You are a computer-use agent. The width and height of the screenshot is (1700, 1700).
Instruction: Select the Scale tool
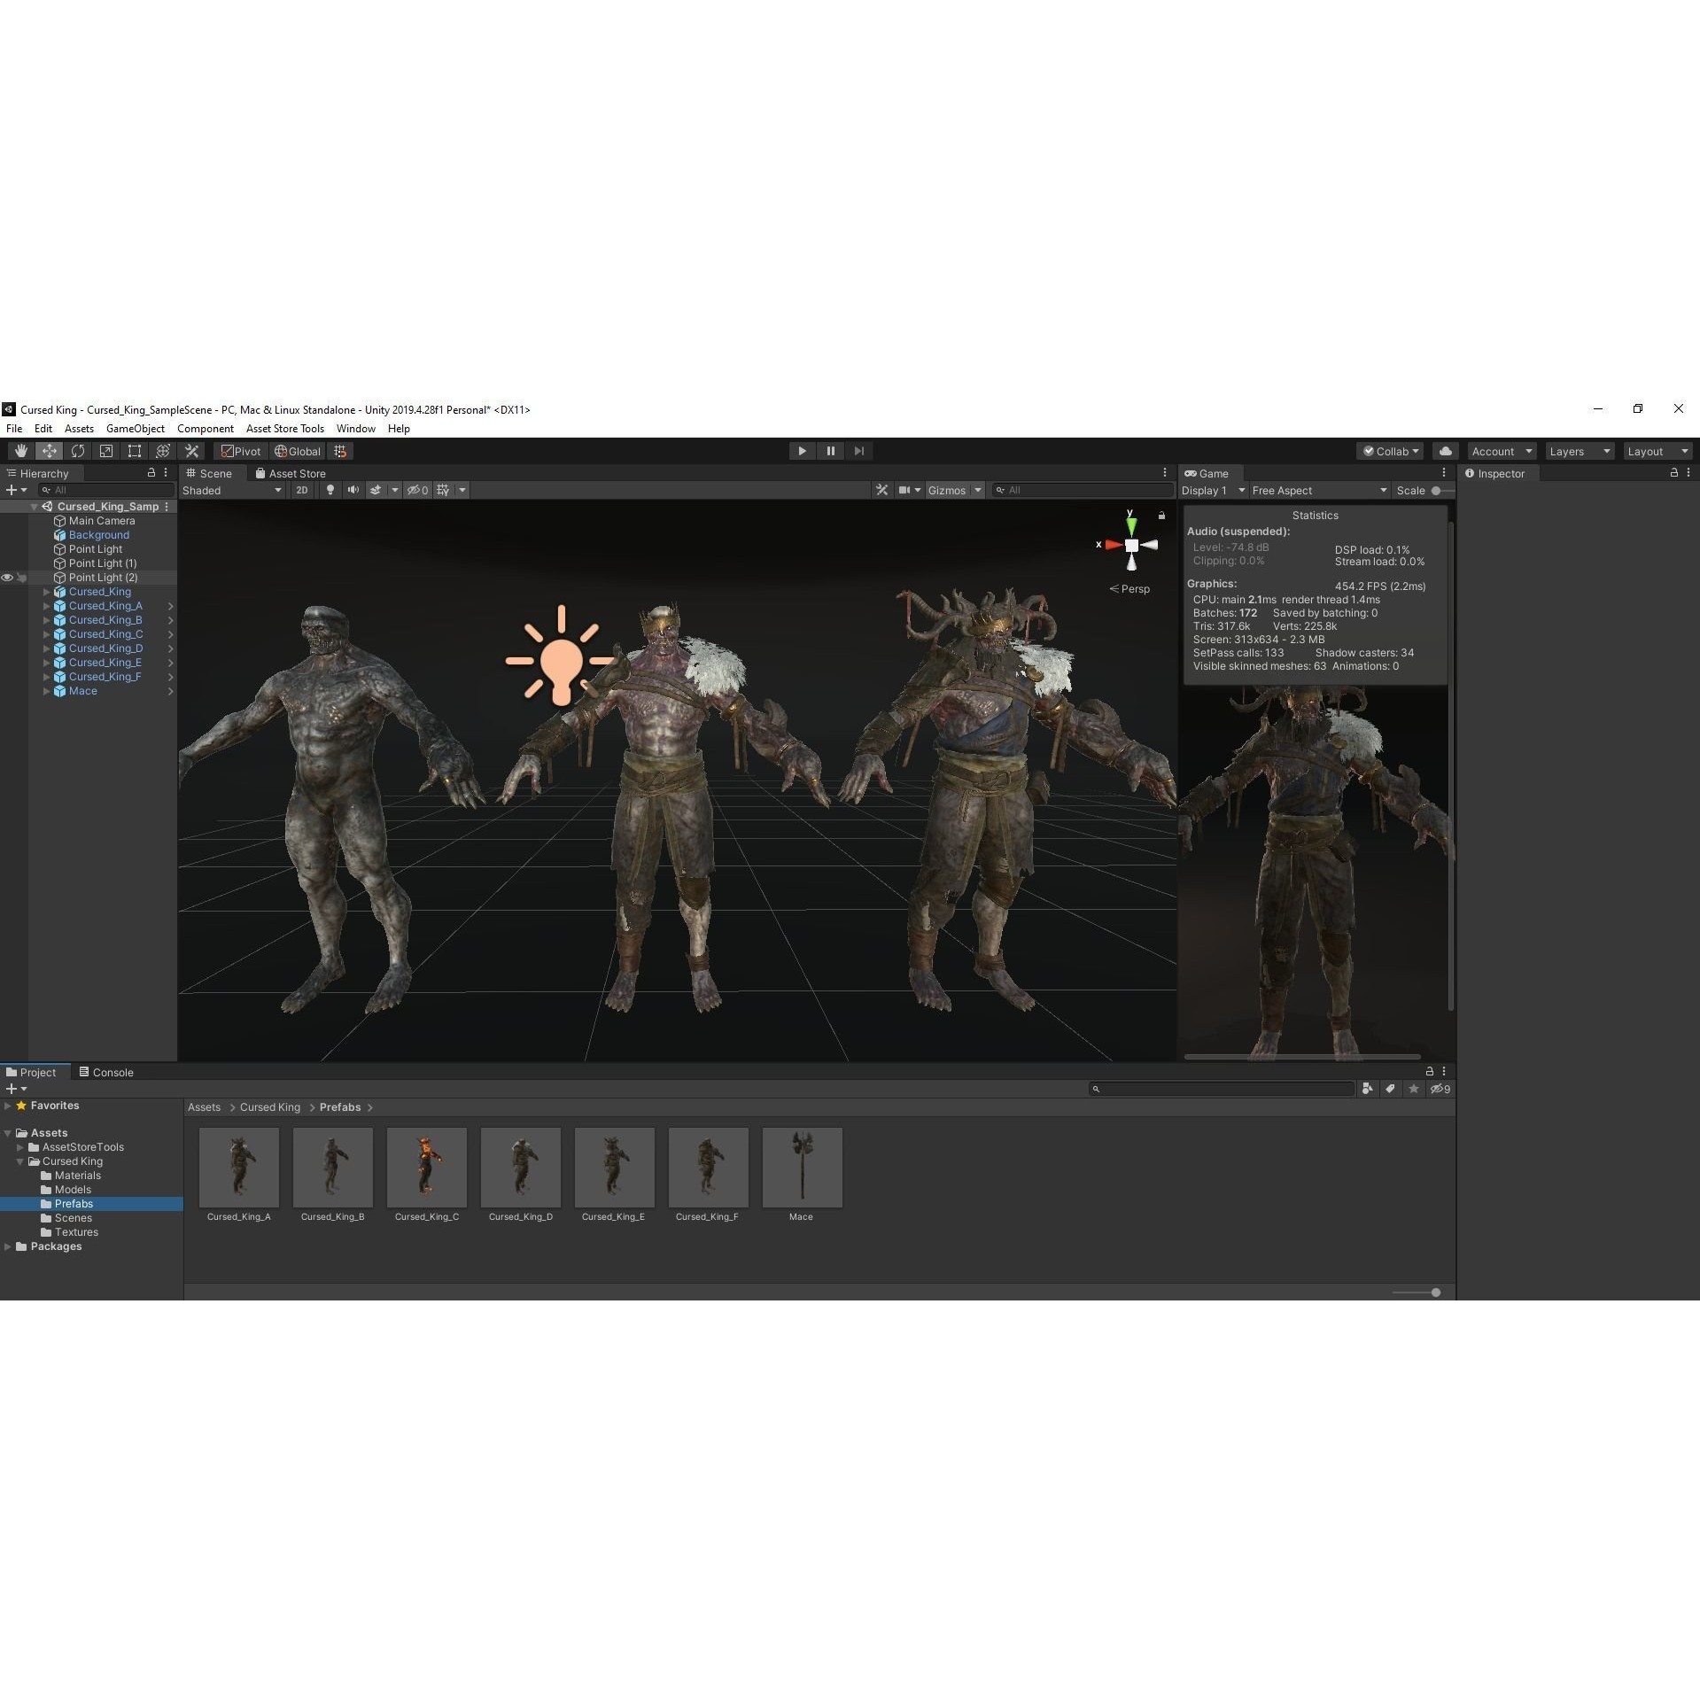[105, 451]
